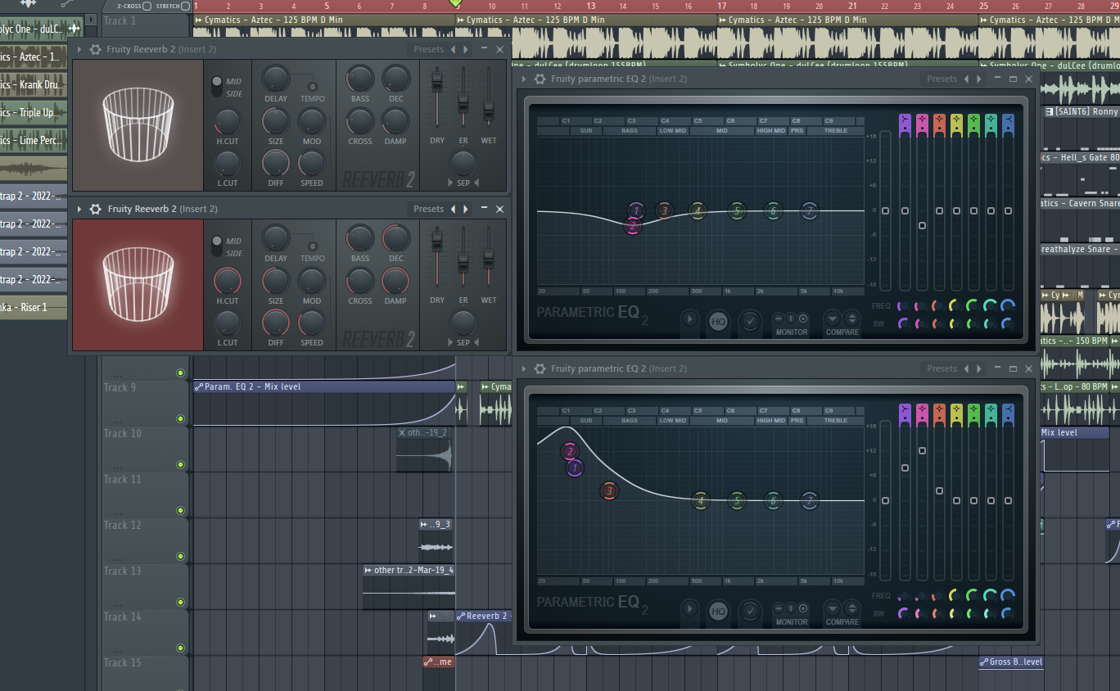
Task: Expand menu arrow of lower parametric EQ 2
Action: tap(524, 369)
